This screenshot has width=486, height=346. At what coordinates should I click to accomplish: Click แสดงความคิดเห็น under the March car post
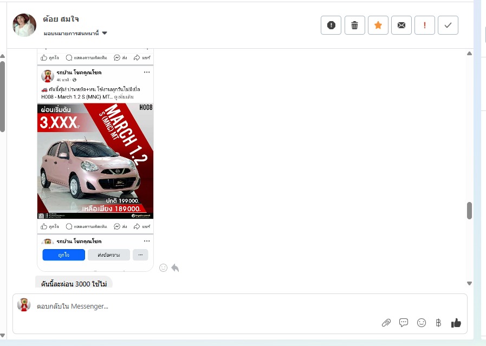coord(86,226)
